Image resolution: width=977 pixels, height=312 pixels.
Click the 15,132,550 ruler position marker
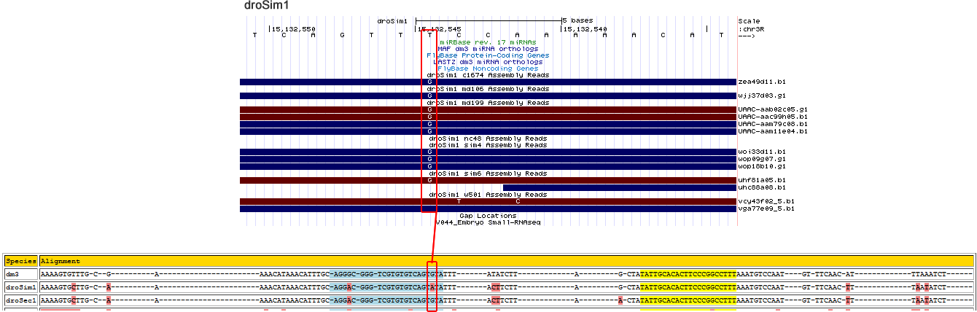(x=292, y=29)
